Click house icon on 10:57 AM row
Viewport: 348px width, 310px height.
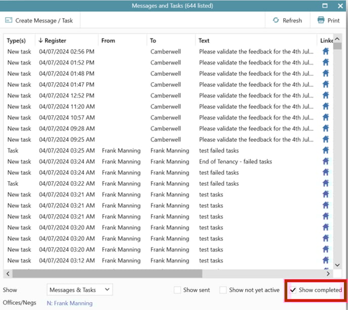326,118
